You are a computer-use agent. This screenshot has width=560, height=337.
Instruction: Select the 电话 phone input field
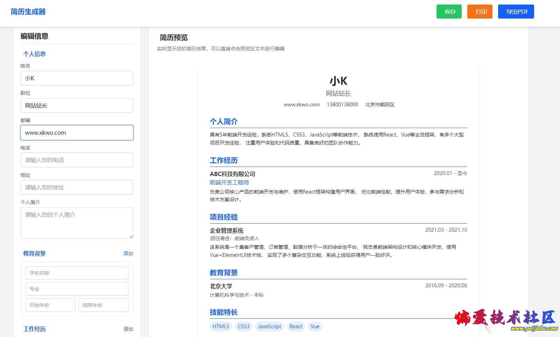(77, 160)
